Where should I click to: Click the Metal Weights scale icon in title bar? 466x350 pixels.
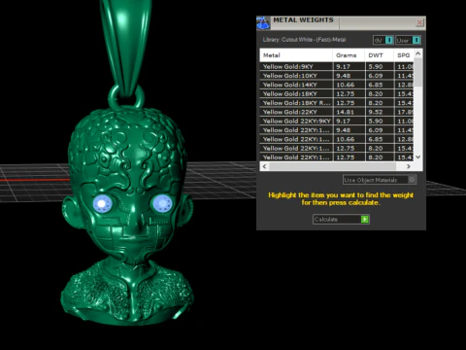coord(263,23)
